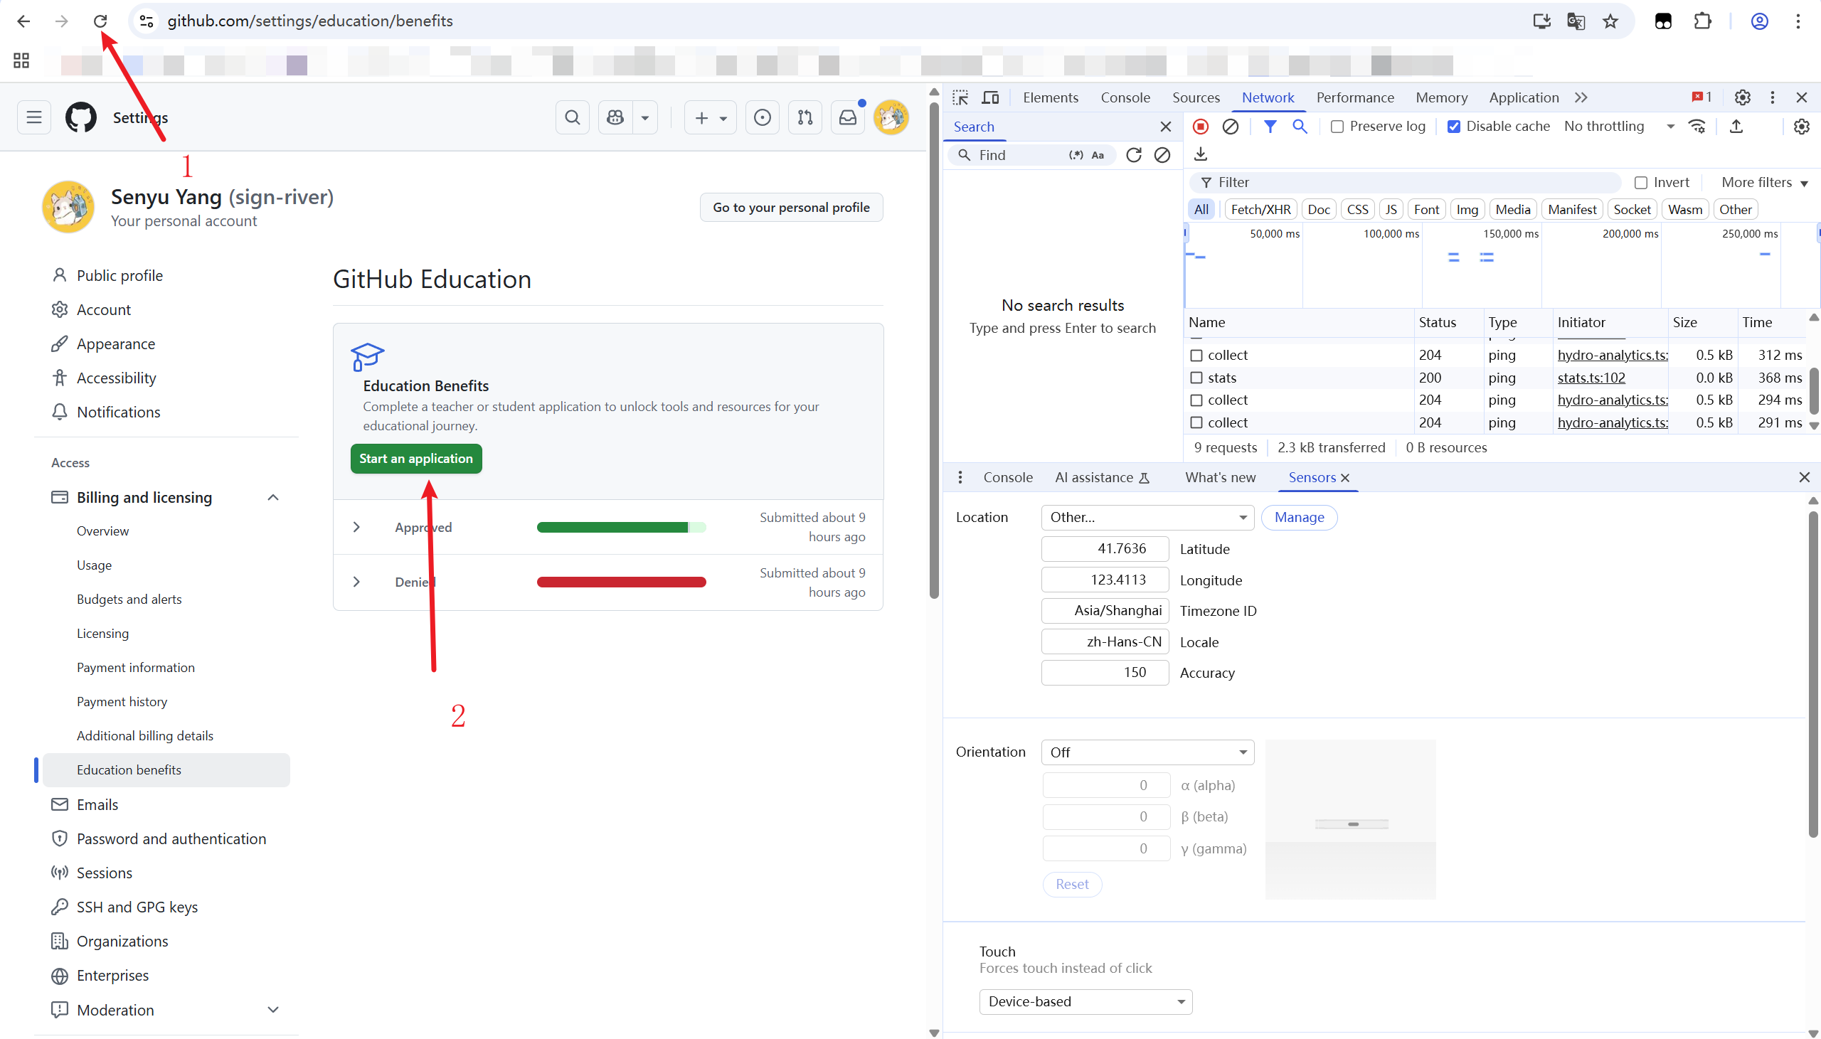The height and width of the screenshot is (1039, 1821).
Task: Toggle the DevTools device toolbar icon
Action: pyautogui.click(x=990, y=97)
